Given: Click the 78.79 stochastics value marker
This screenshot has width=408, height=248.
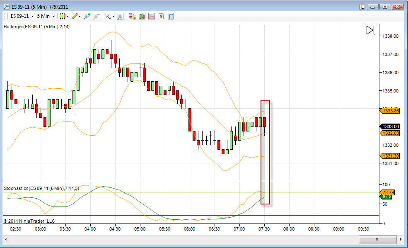Looking at the screenshot, I should coord(388,192).
